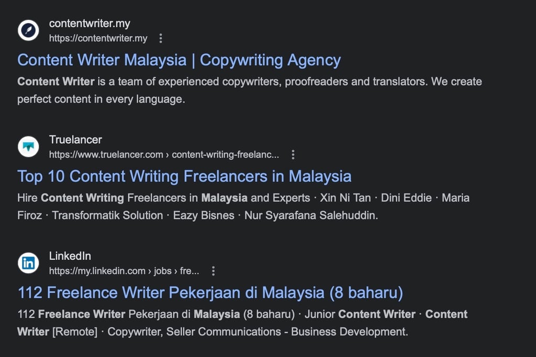Open three-dot options for LinkedIn result

click(x=213, y=271)
